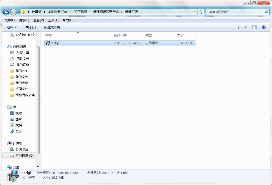The width and height of the screenshot is (272, 185).
Task: Expand breadcrumb arrow after 畅通租赁管理系统
Action: [x=122, y=12]
